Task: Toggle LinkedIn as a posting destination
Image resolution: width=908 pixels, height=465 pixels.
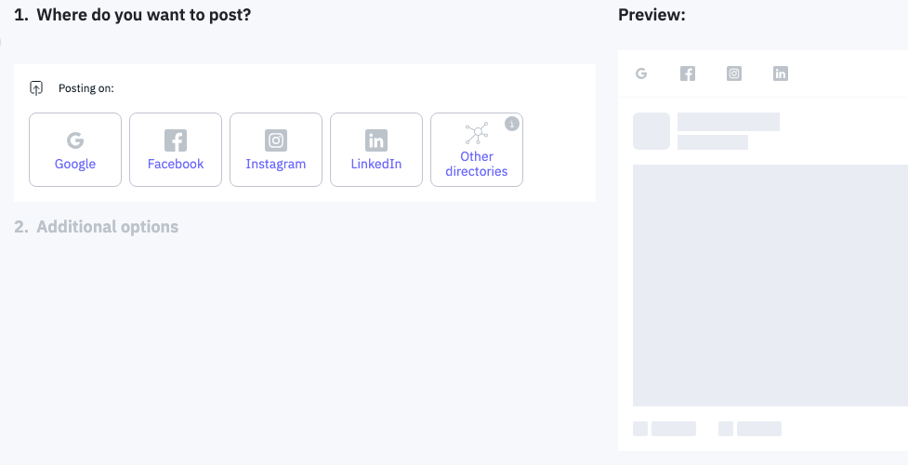Action: [376, 150]
